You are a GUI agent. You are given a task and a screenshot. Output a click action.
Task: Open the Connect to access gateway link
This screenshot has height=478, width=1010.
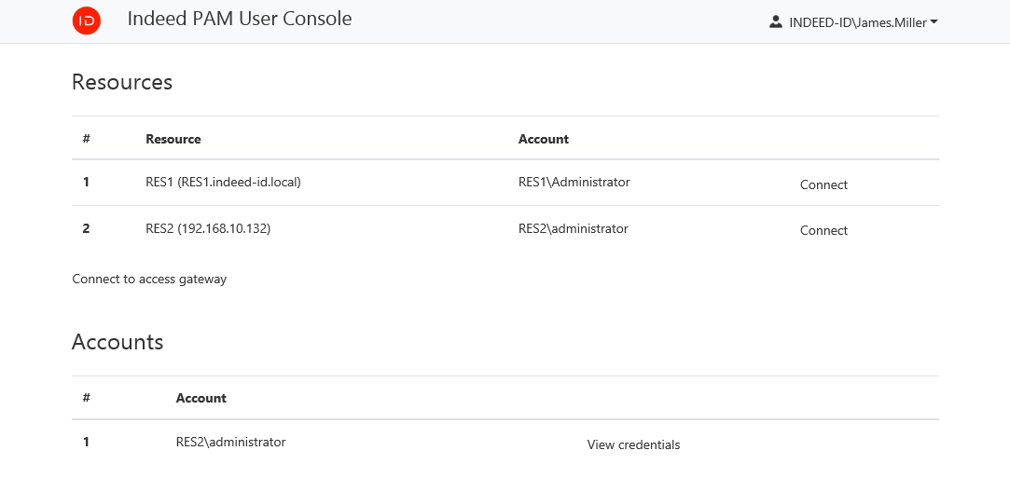pos(149,279)
